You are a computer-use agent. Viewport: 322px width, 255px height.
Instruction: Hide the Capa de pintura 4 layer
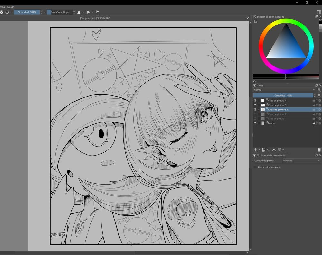pos(255,101)
